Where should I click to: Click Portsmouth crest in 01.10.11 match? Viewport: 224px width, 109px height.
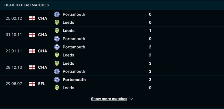[x=57, y=39]
